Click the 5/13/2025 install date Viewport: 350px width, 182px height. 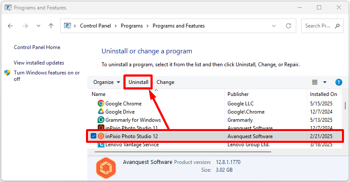pyautogui.click(x=321, y=120)
